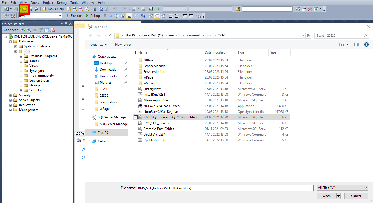Image resolution: width=373 pixels, height=203 pixels.
Task: Uncheck the RMS_SQL_Indices (SQL 2014 or older) checkbox
Action: 136,117
